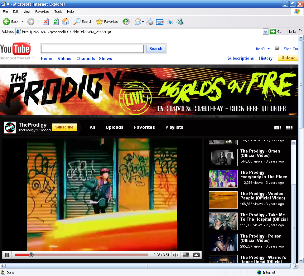Expand the Links toolbar chevron
This screenshot has width=304, height=276.
click(301, 30)
